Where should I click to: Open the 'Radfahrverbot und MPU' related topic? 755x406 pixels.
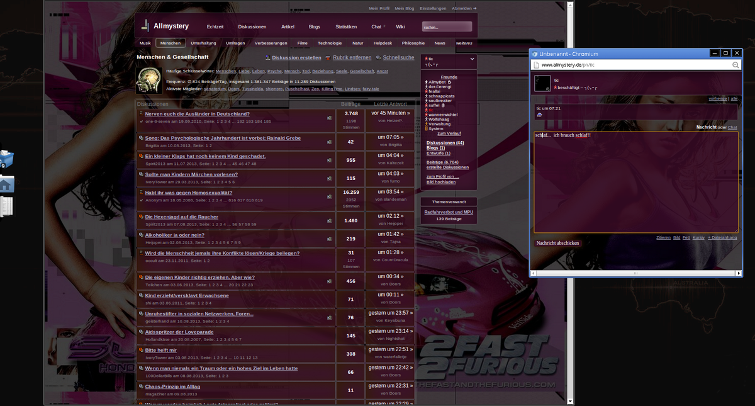point(449,212)
